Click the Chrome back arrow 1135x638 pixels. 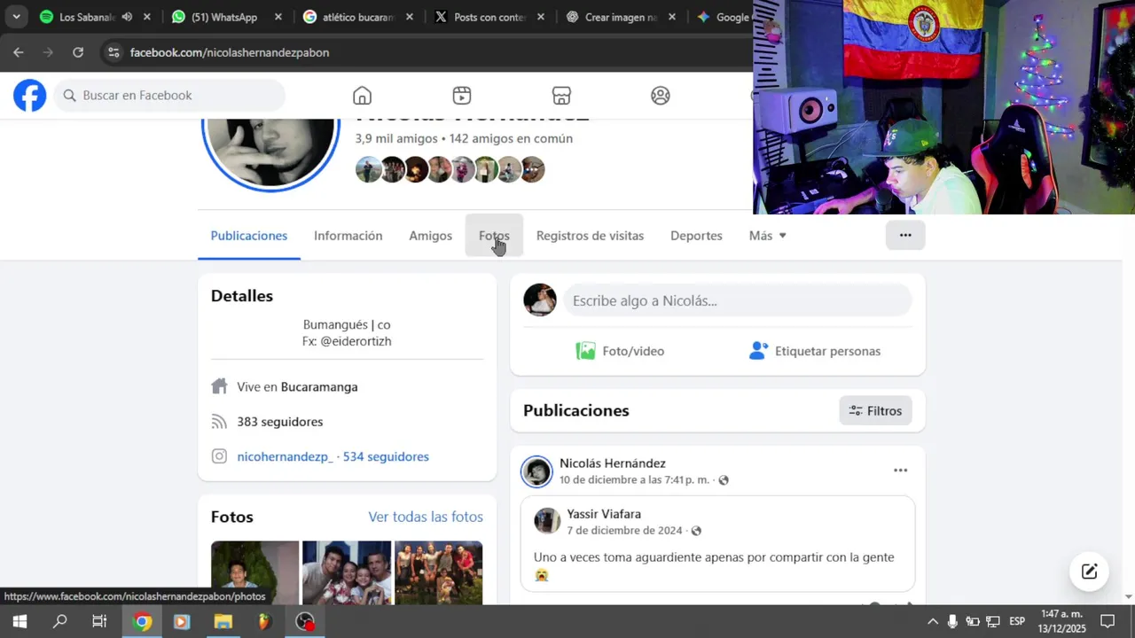point(19,52)
